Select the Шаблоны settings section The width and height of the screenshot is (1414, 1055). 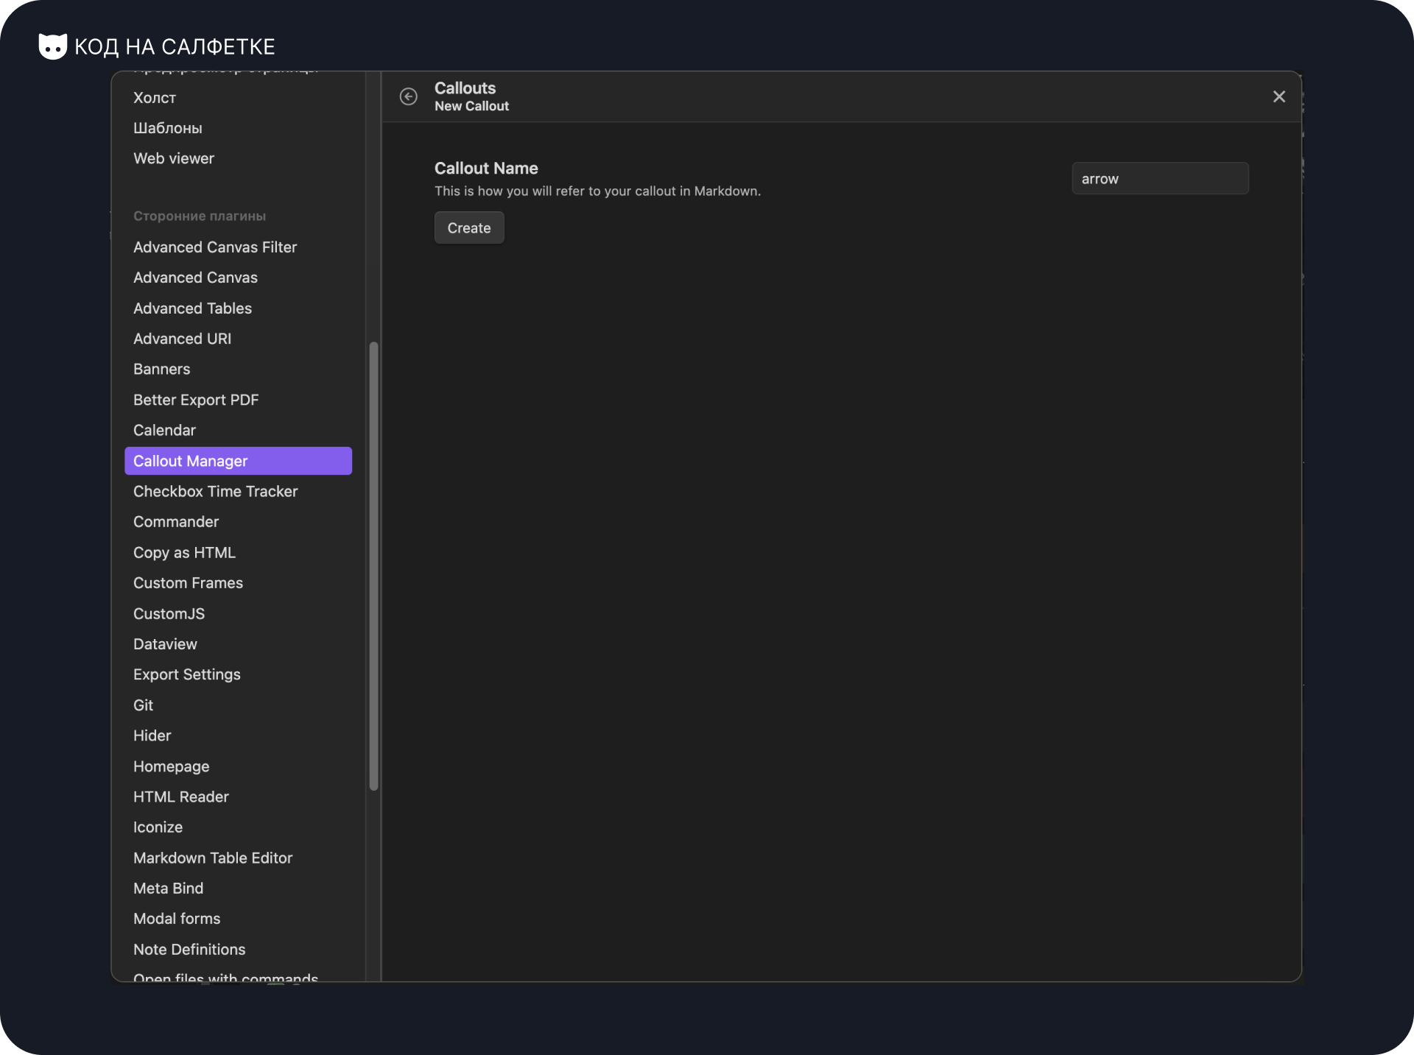[168, 127]
